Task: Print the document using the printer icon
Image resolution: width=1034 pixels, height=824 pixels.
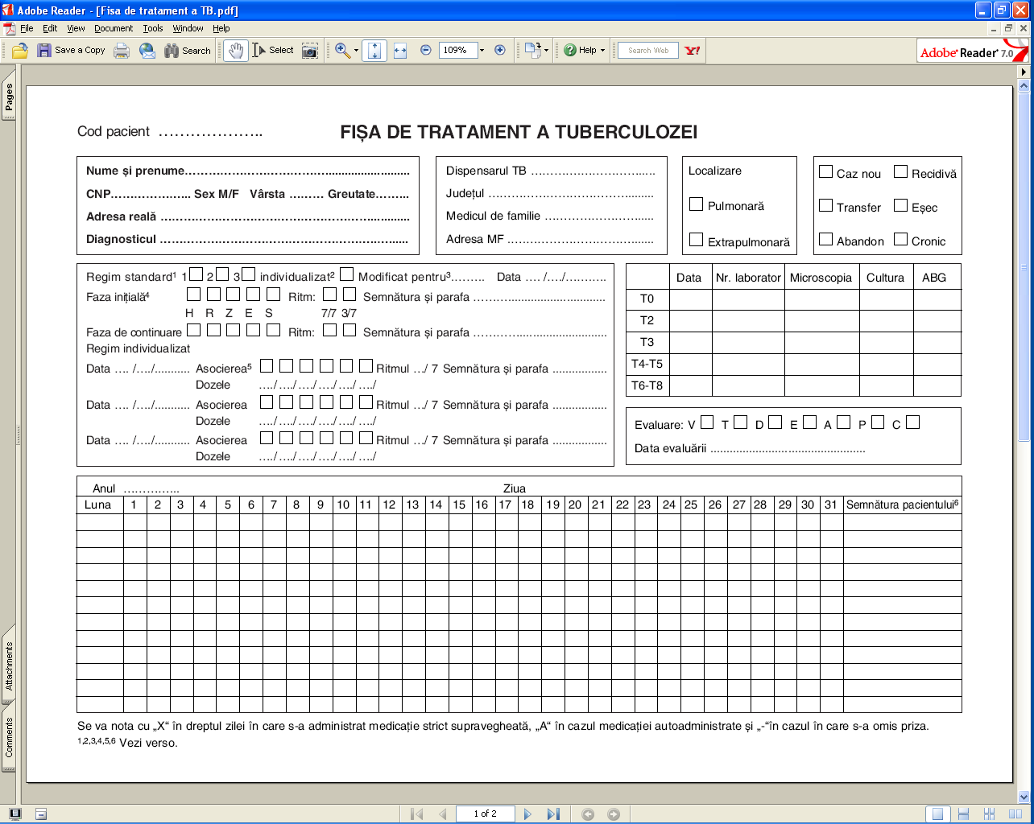Action: coord(122,51)
